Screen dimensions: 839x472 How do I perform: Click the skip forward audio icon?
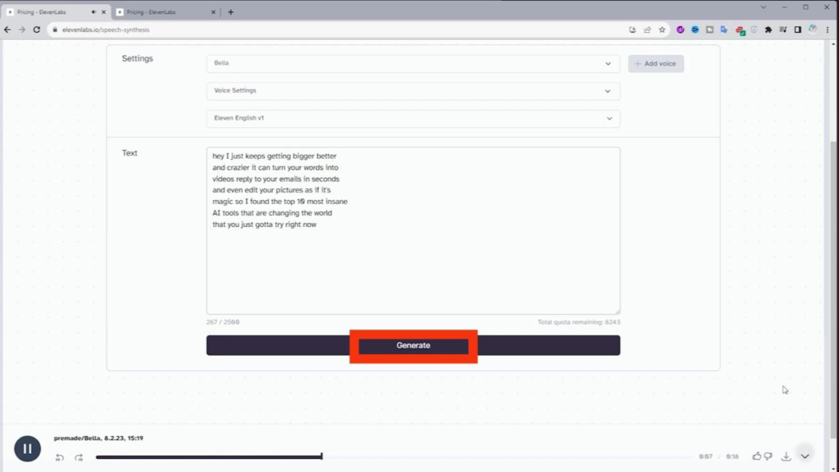tap(79, 457)
